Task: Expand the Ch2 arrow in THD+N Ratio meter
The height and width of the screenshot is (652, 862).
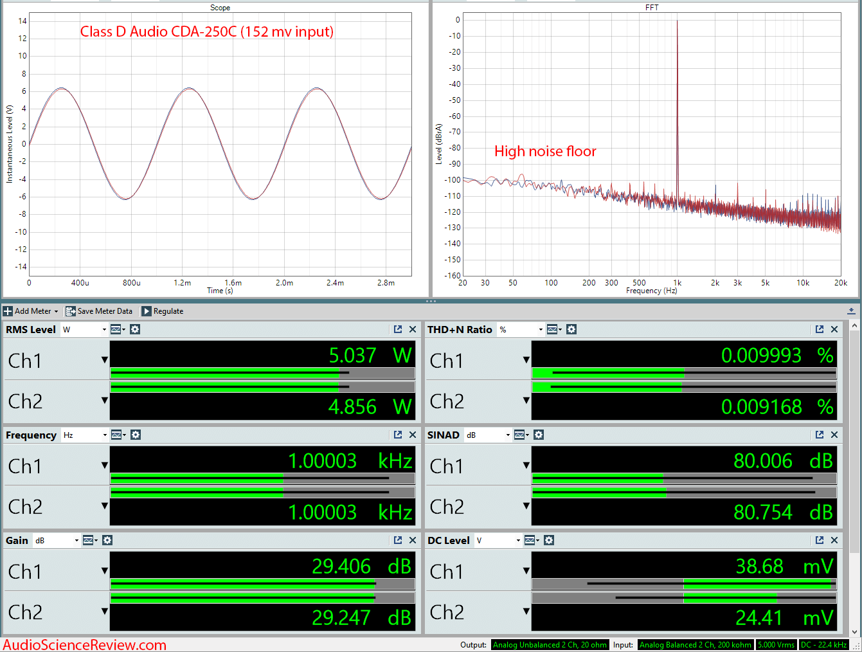Action: [526, 401]
